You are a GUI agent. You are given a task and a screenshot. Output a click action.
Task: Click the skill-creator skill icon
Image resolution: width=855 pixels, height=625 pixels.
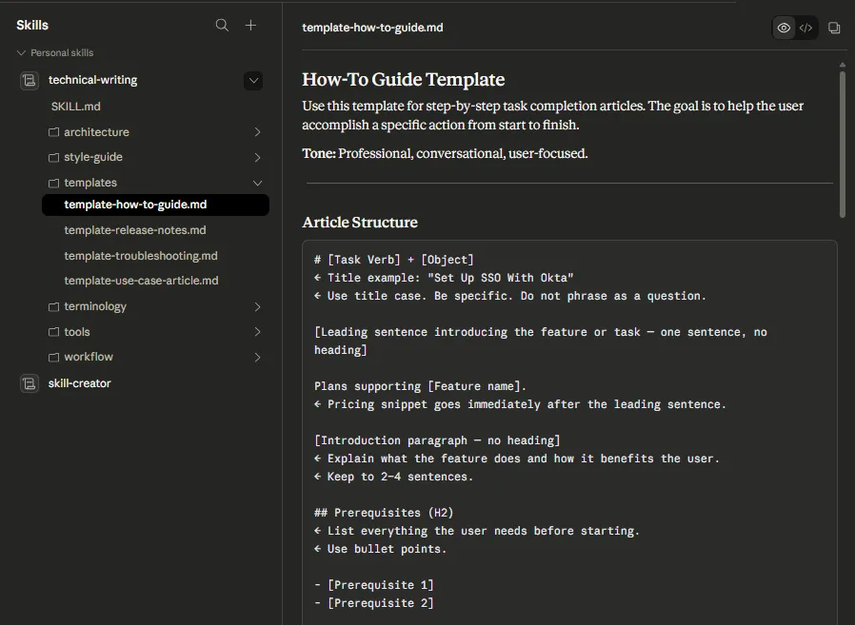28,382
